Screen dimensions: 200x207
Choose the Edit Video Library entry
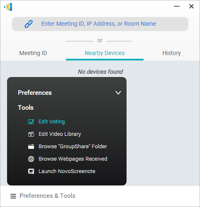coord(60,134)
